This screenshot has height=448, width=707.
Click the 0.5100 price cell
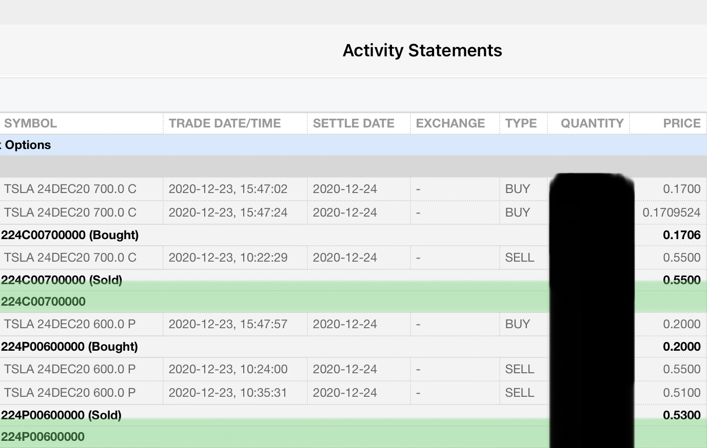click(x=681, y=393)
